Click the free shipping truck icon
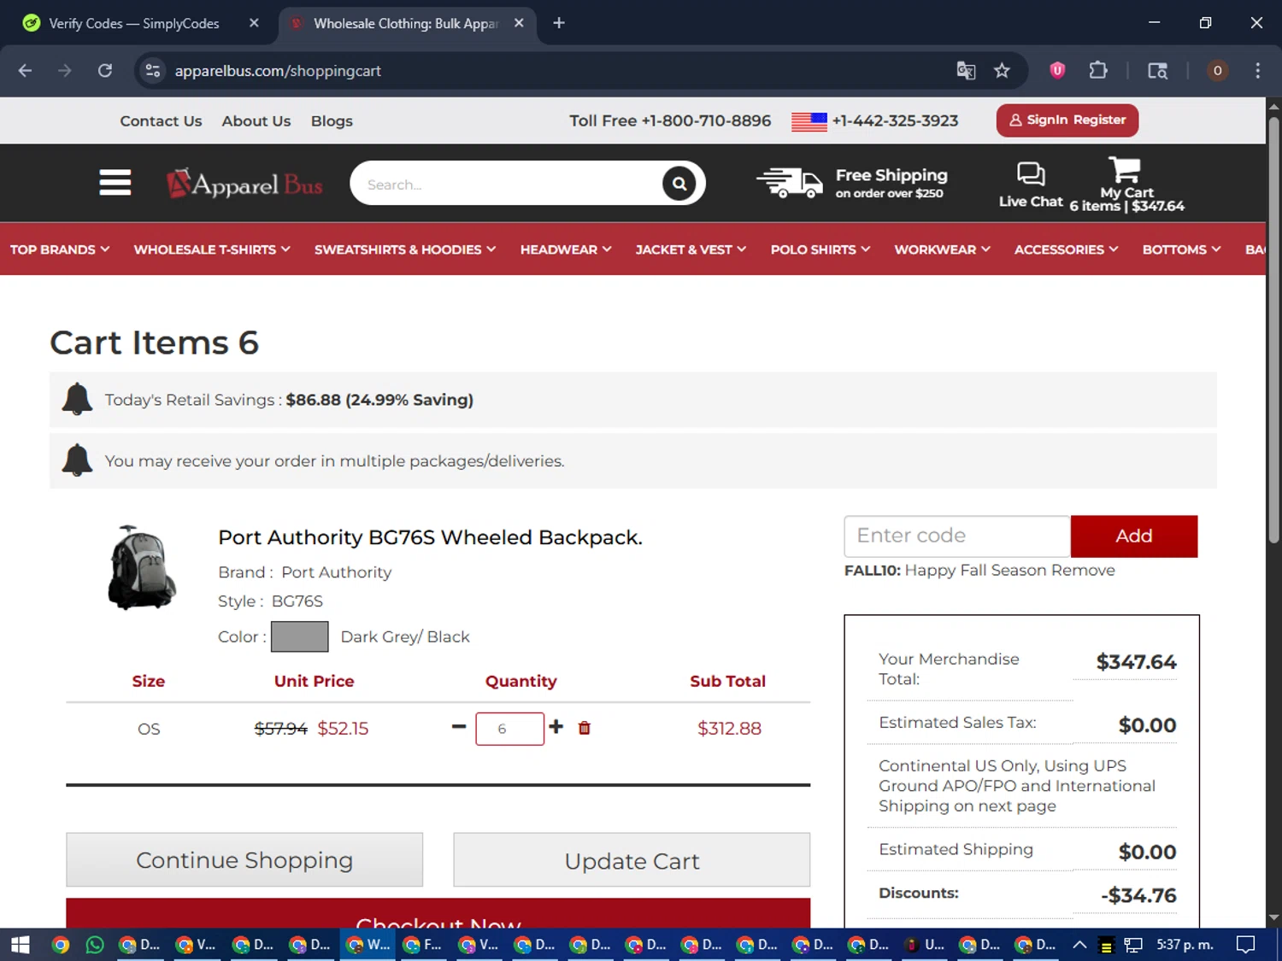The height and width of the screenshot is (961, 1282). pos(790,183)
